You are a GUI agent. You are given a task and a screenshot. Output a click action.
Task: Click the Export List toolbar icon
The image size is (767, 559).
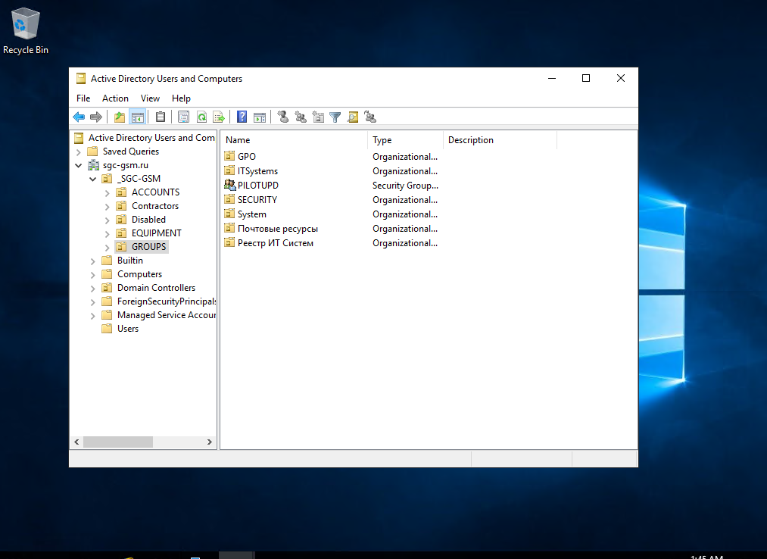[x=219, y=117]
